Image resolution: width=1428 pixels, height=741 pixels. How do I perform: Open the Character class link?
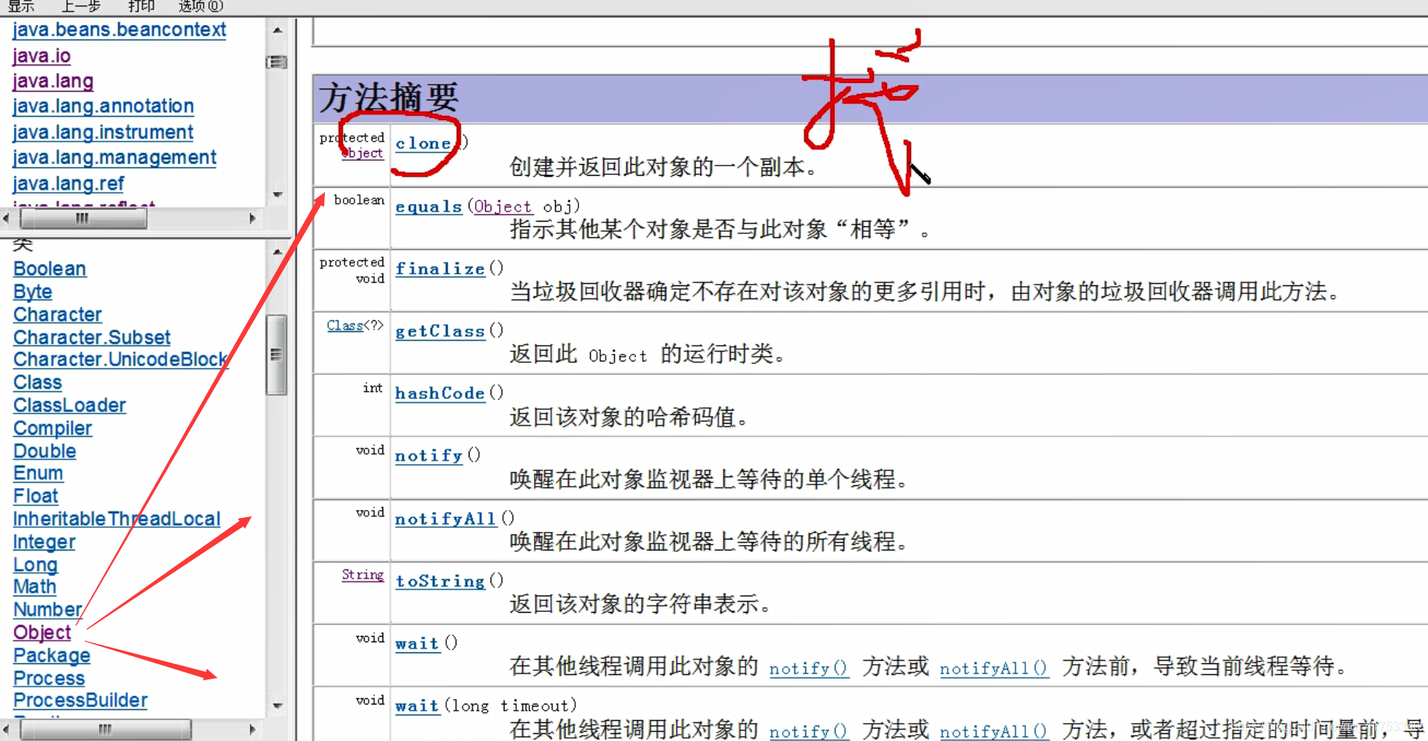pyautogui.click(x=58, y=315)
